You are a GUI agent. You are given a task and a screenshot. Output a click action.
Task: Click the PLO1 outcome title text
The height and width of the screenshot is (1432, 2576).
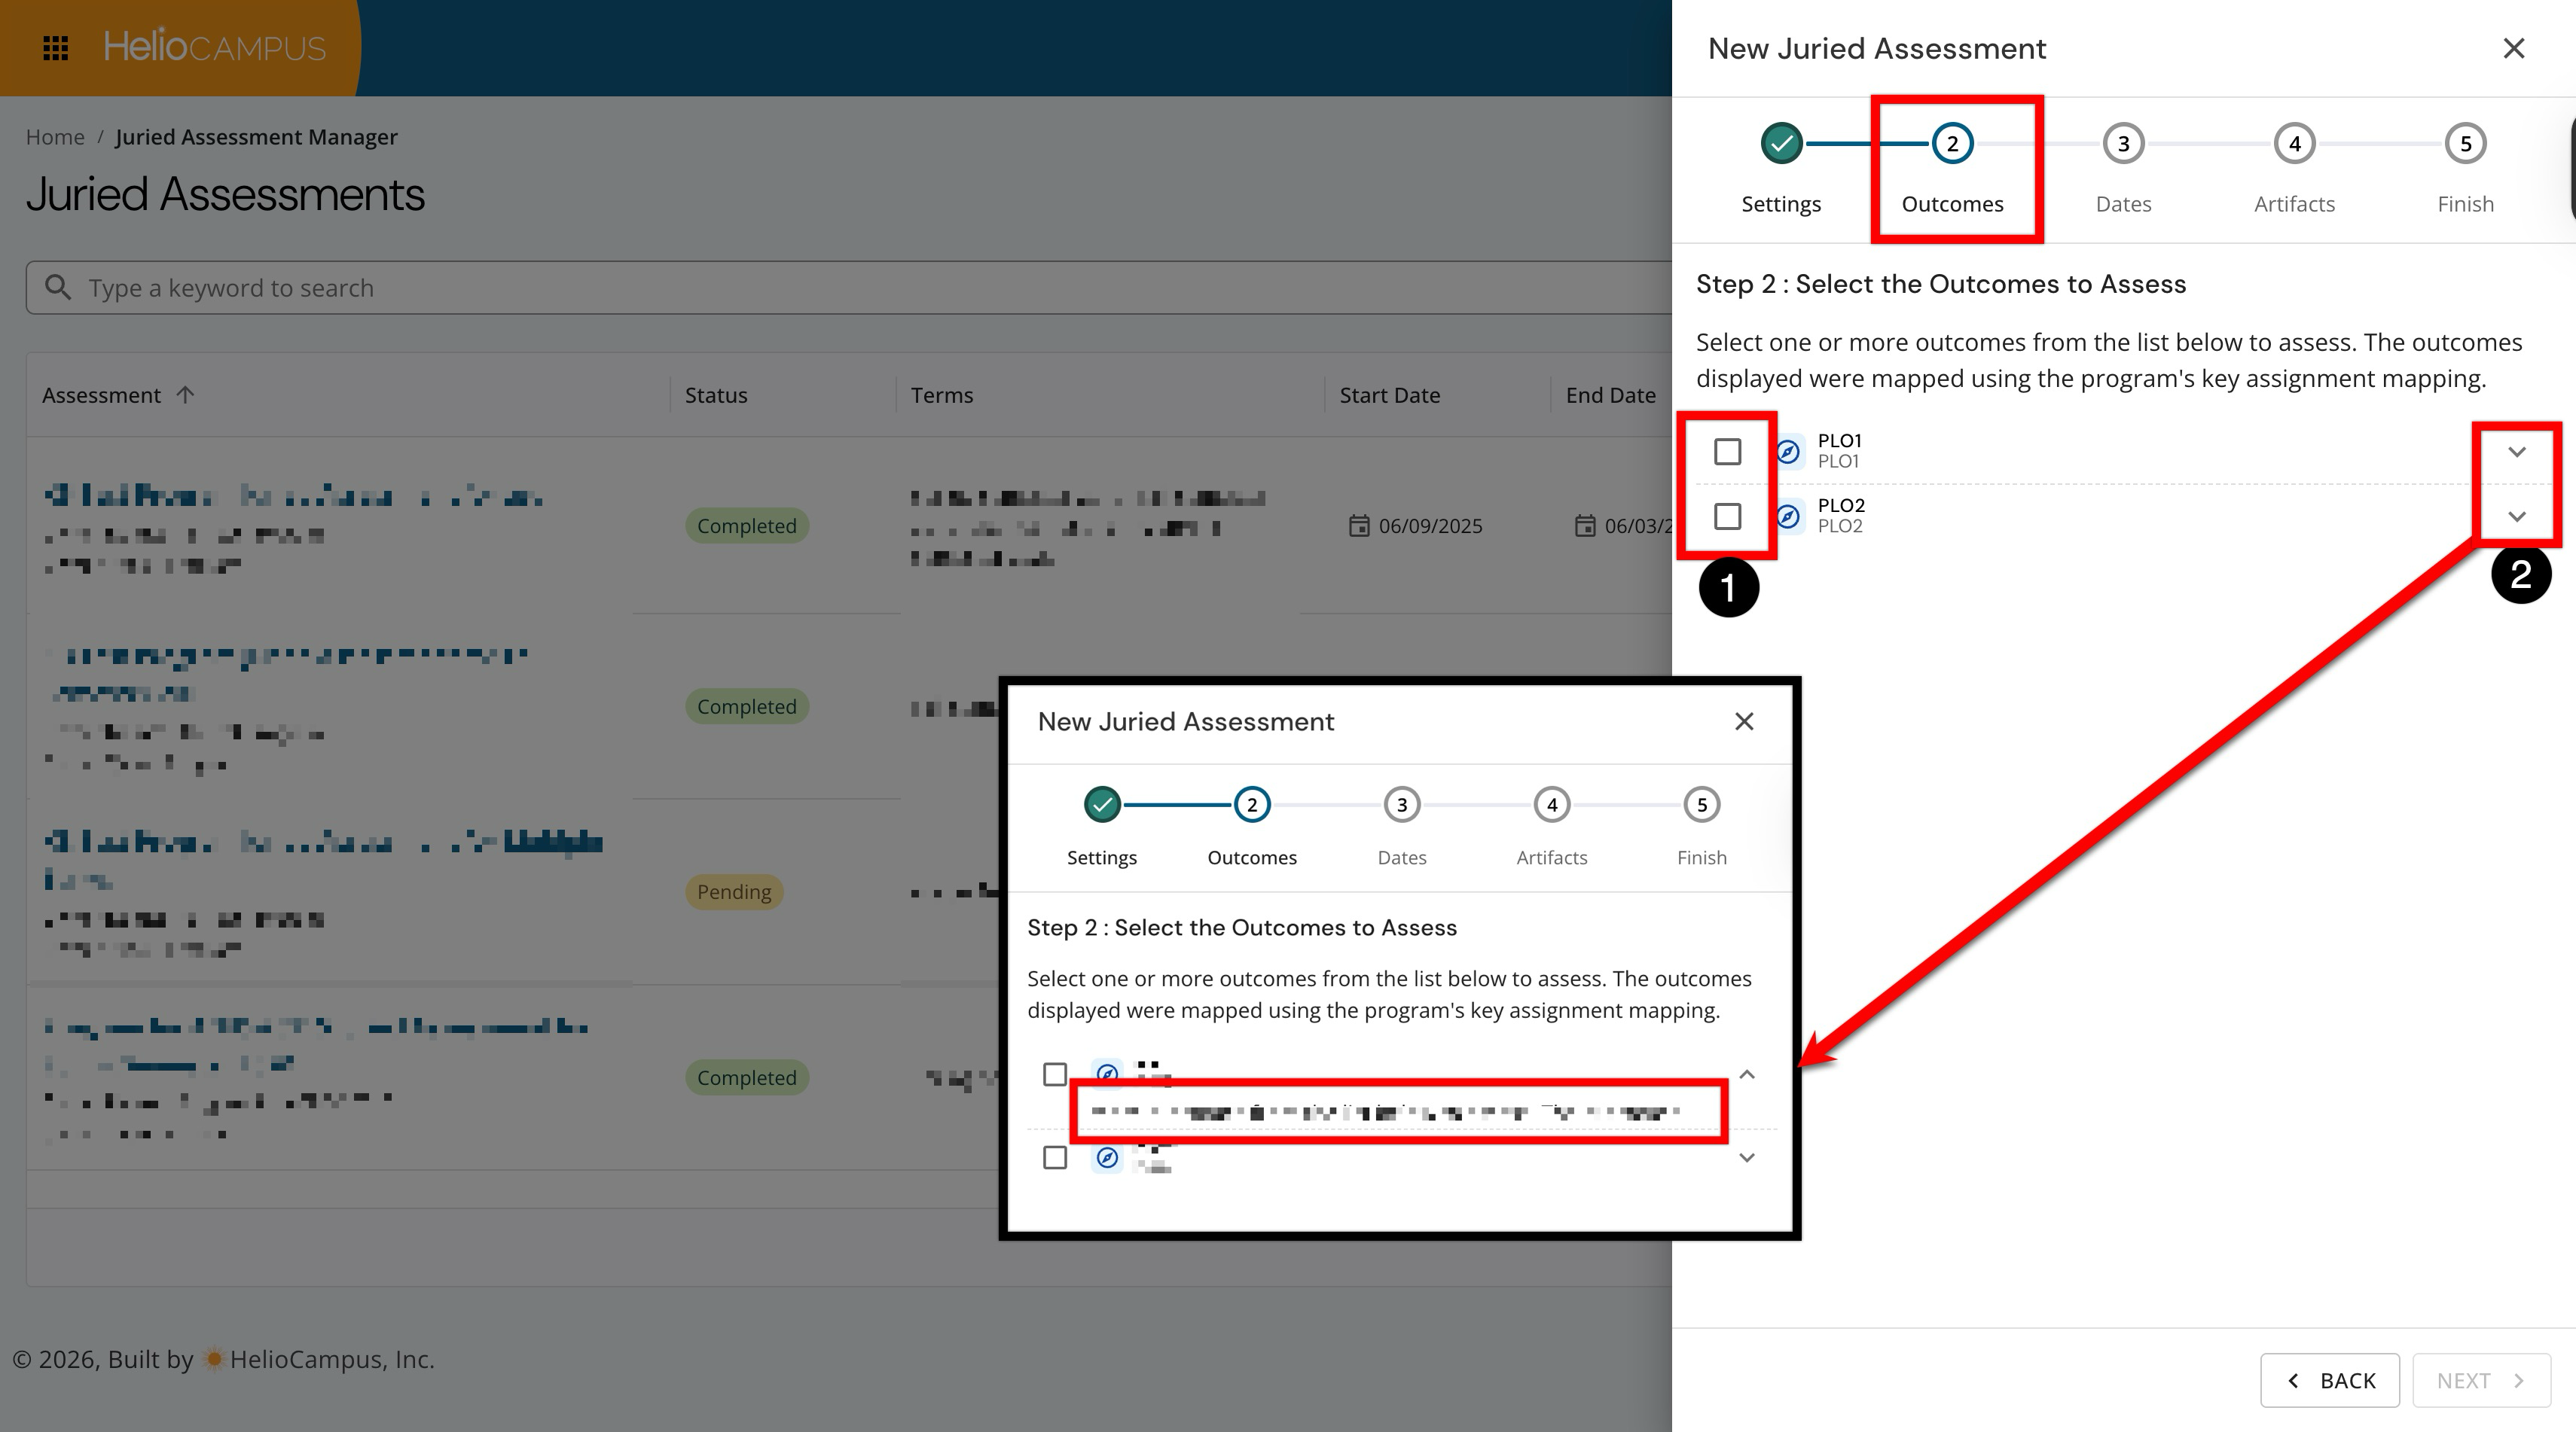(1839, 440)
